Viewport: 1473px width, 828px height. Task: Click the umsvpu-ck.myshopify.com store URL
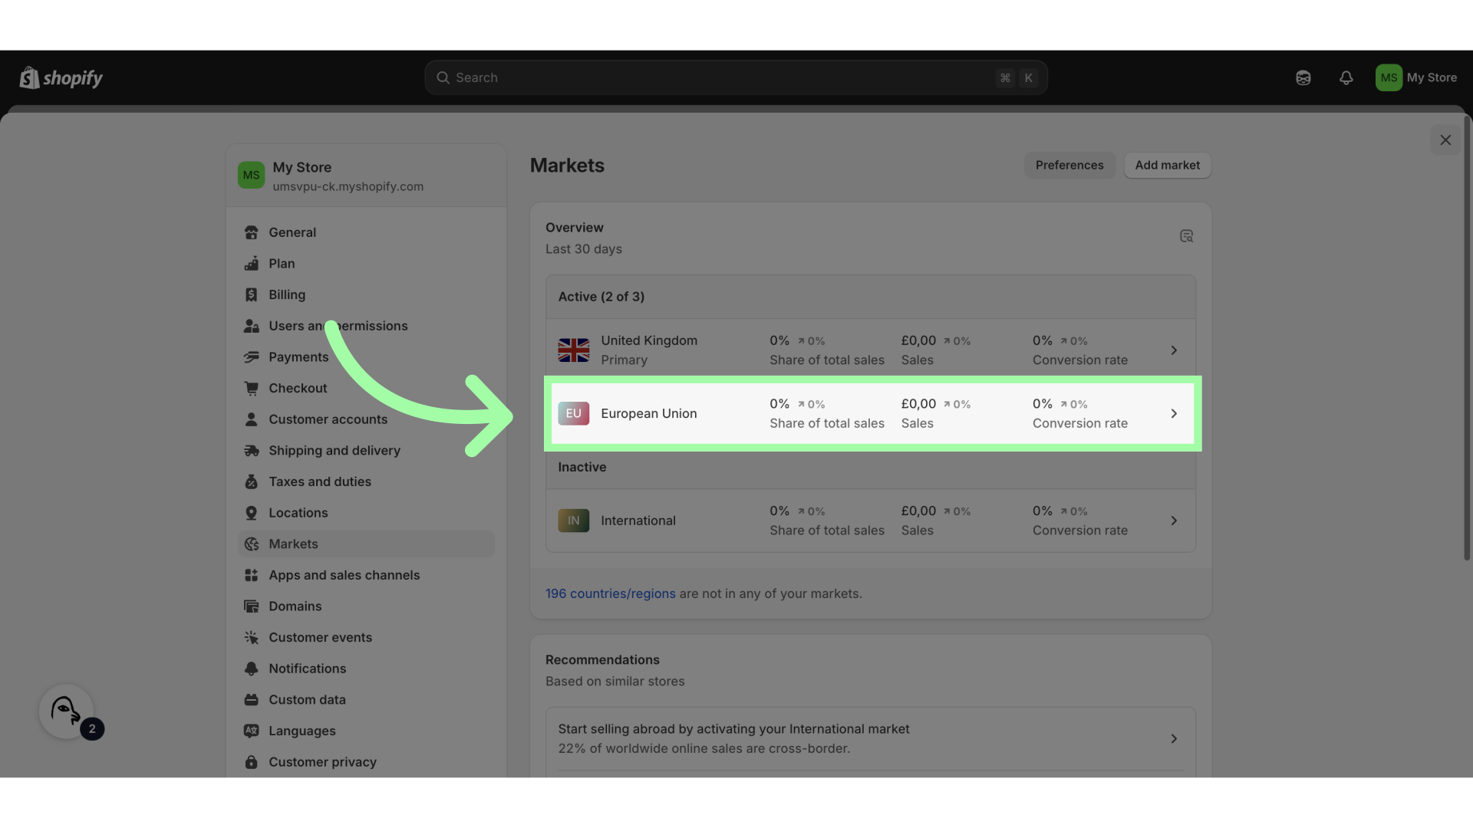(x=348, y=187)
